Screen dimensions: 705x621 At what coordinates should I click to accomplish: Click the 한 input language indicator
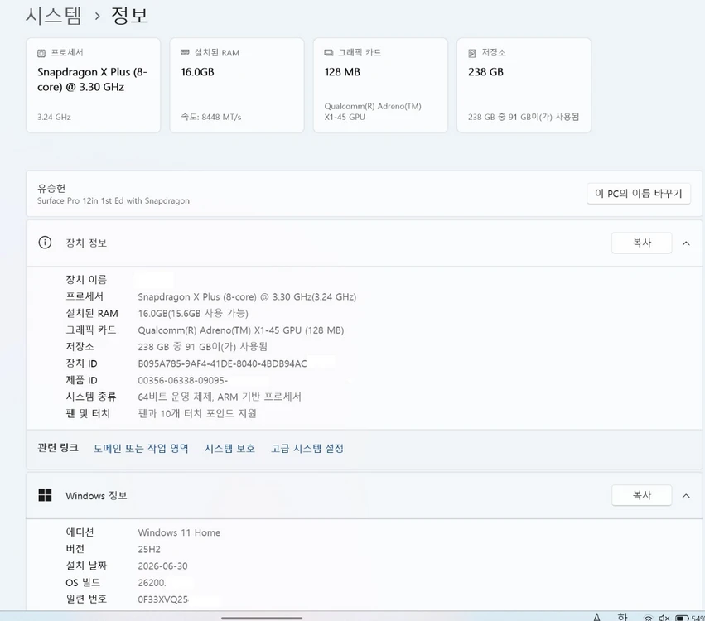click(622, 617)
